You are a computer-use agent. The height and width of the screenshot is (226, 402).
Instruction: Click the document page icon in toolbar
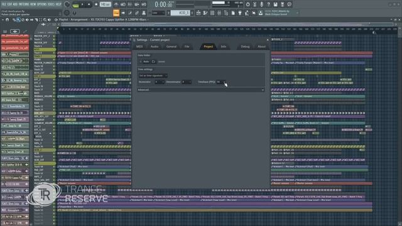233,13
